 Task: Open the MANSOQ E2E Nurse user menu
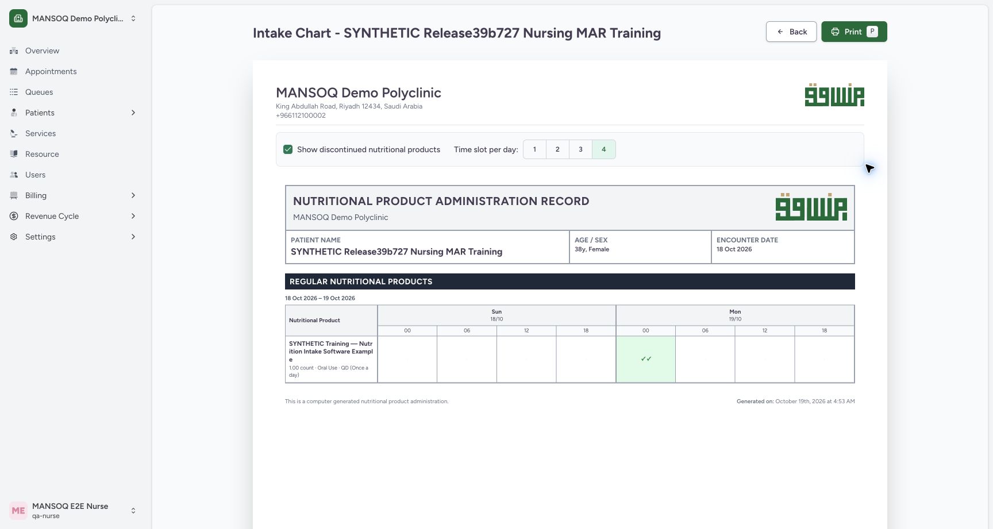pos(74,511)
